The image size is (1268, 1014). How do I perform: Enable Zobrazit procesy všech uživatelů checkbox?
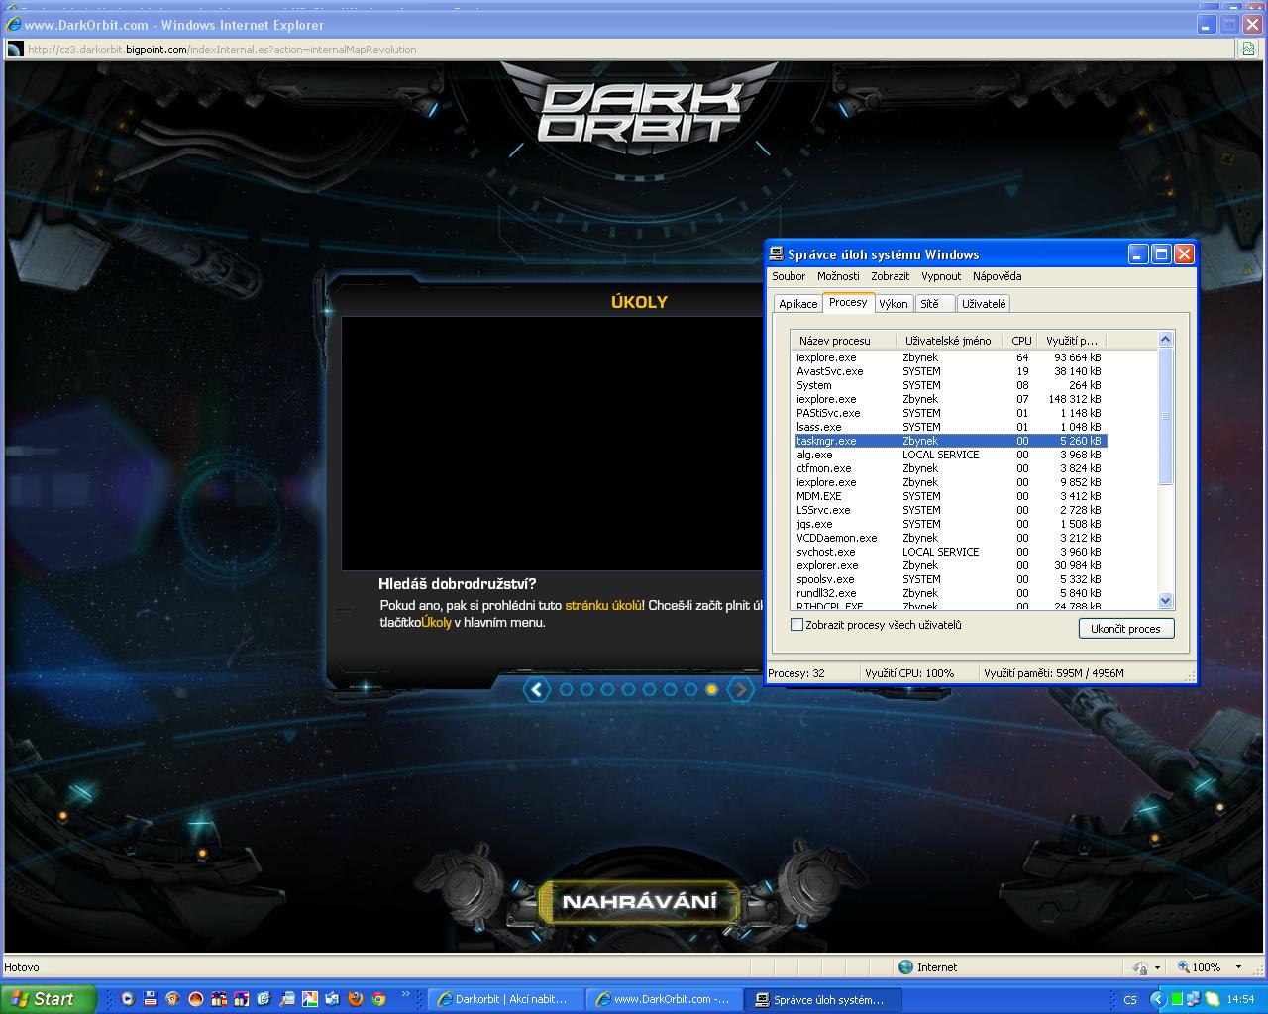[x=796, y=625]
